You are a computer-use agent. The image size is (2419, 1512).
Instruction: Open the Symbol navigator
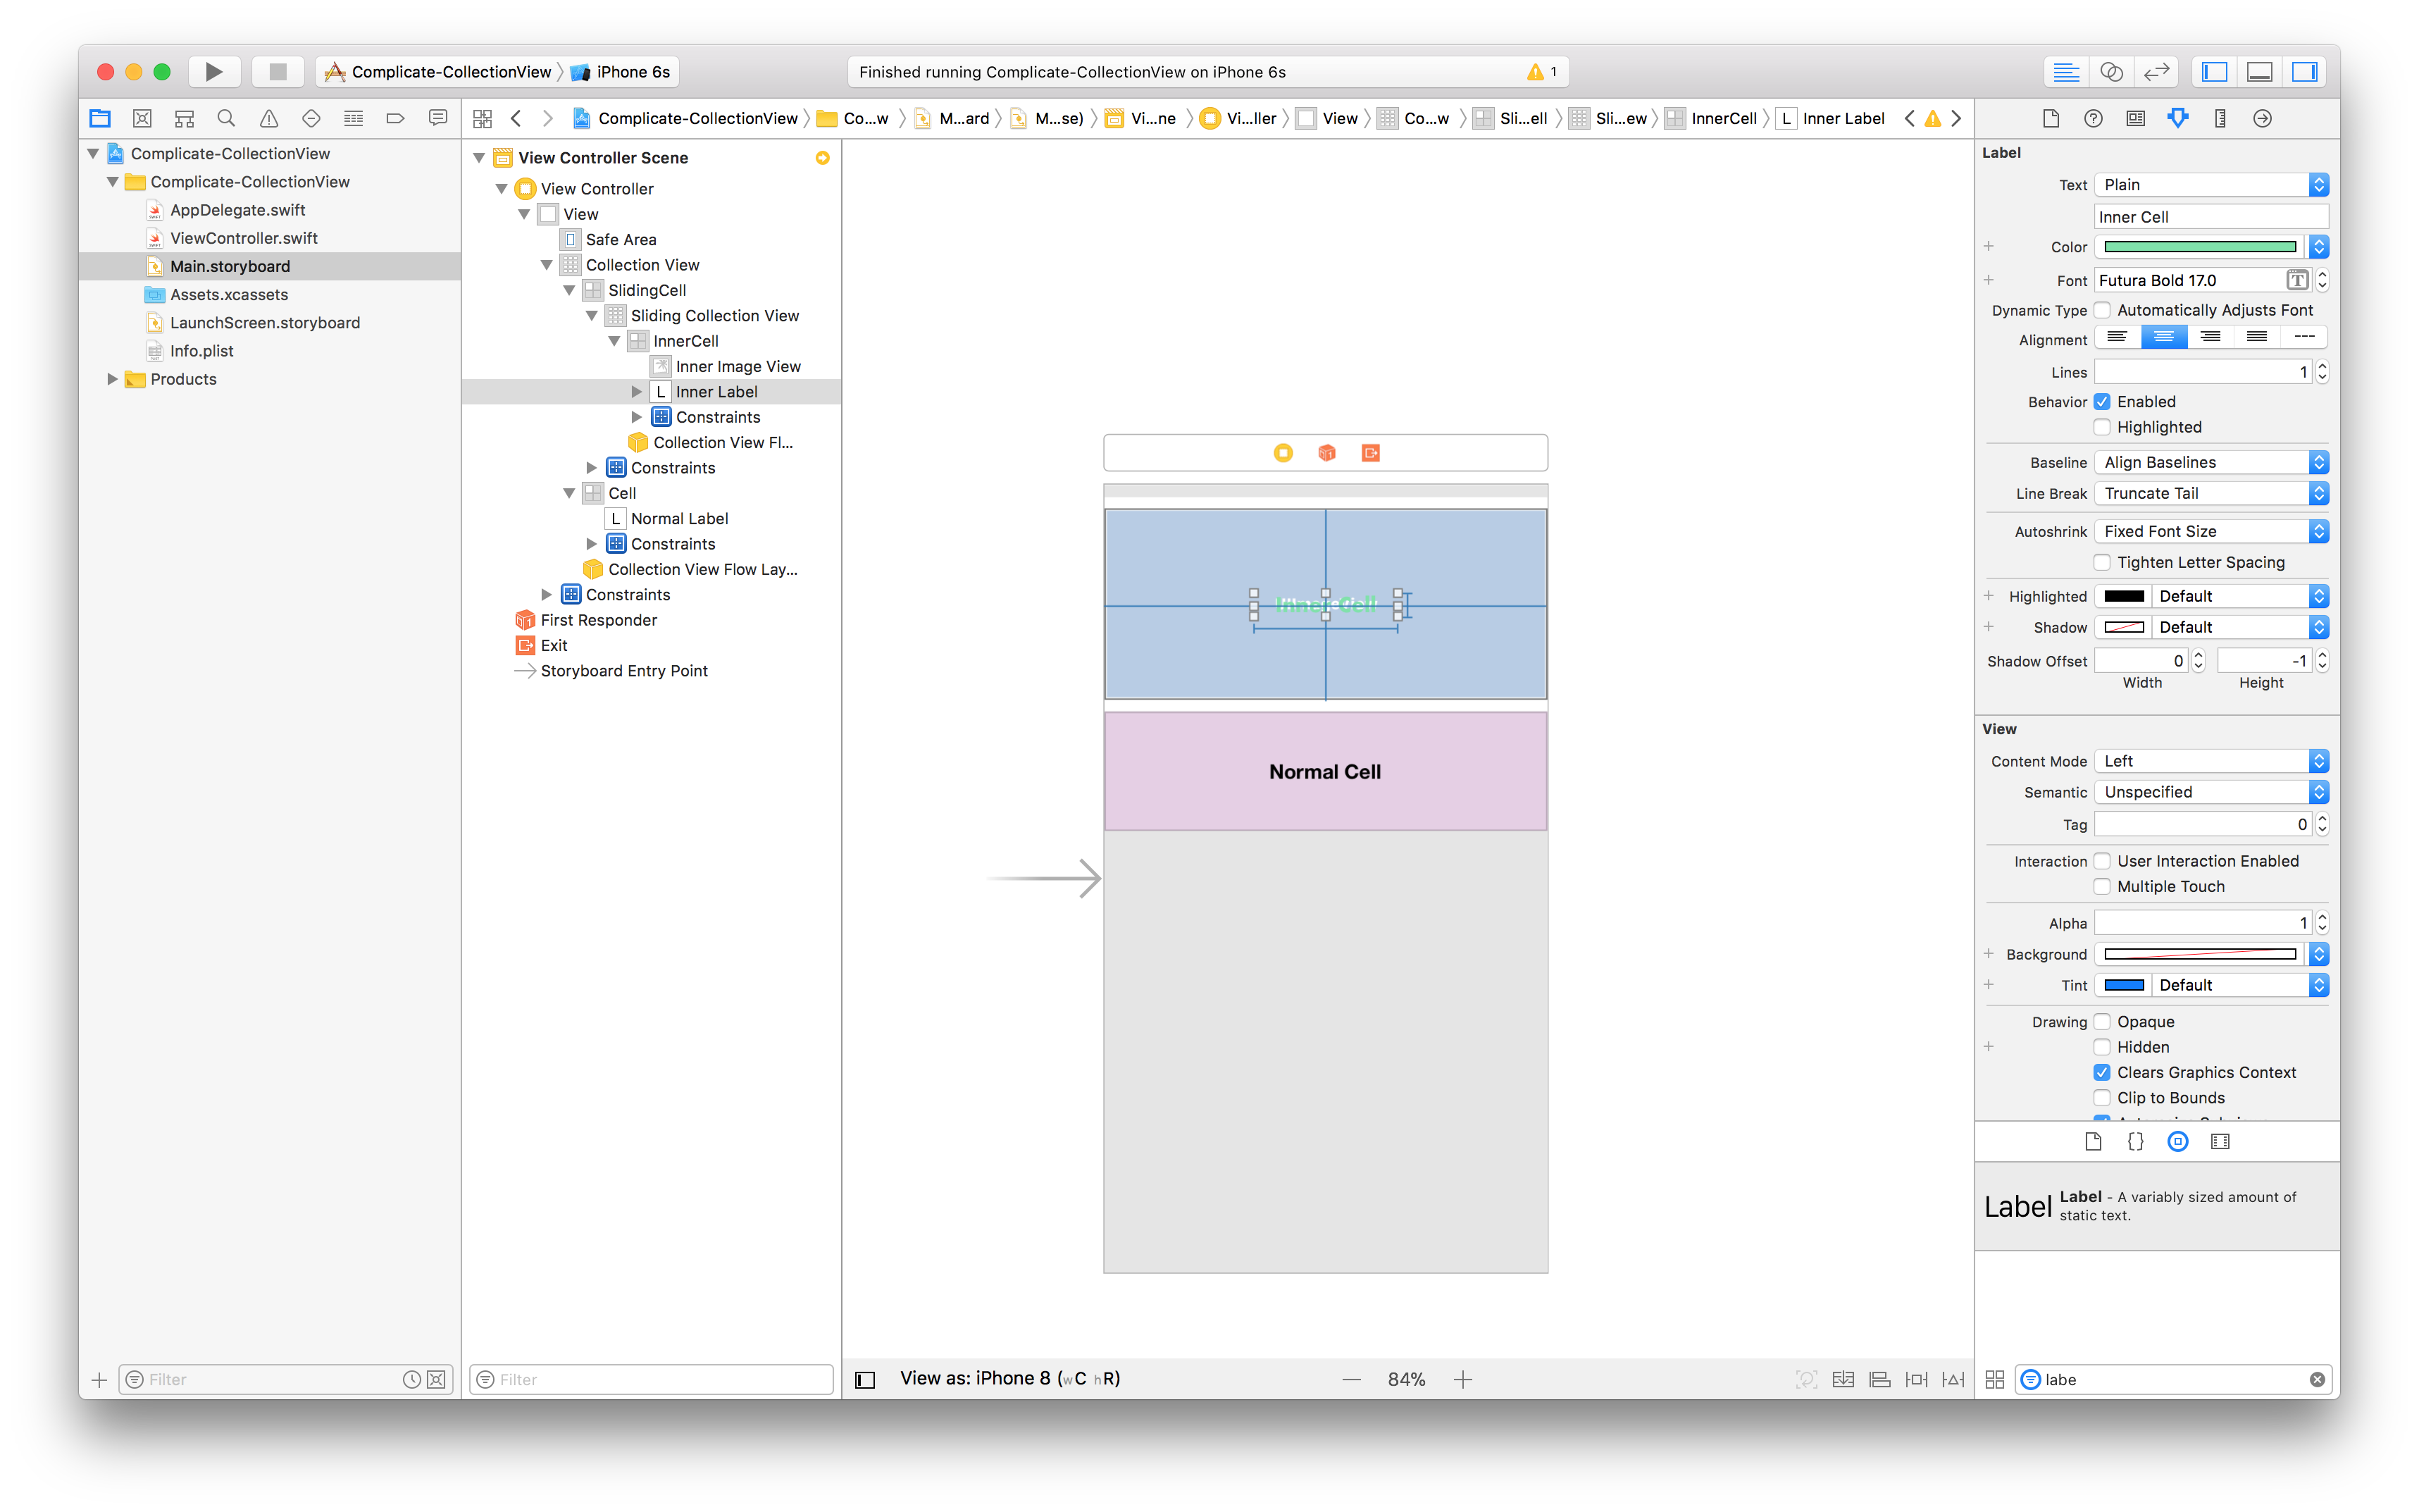click(184, 118)
